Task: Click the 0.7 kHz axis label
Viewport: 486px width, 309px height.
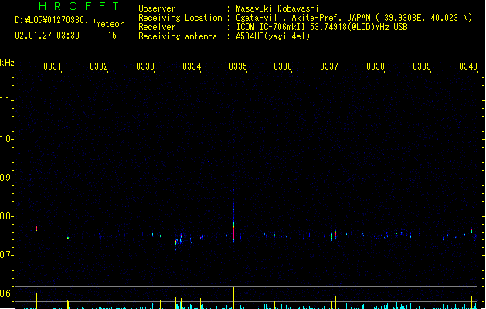Action: point(6,255)
